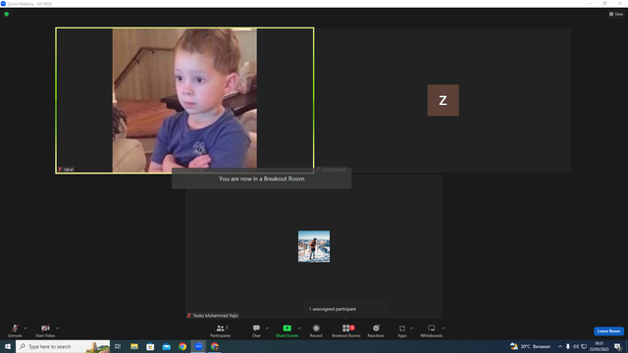Open Task View on the taskbar
Image resolution: width=628 pixels, height=353 pixels.
click(118, 346)
